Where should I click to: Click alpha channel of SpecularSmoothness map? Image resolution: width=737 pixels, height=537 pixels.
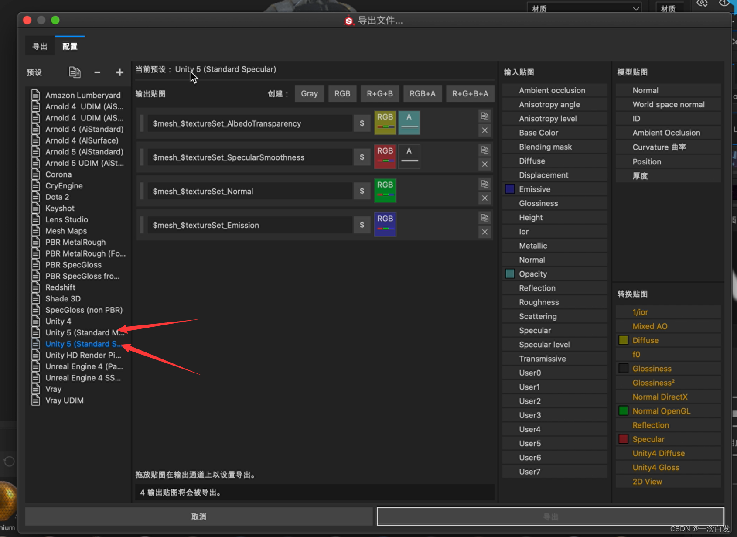(409, 157)
